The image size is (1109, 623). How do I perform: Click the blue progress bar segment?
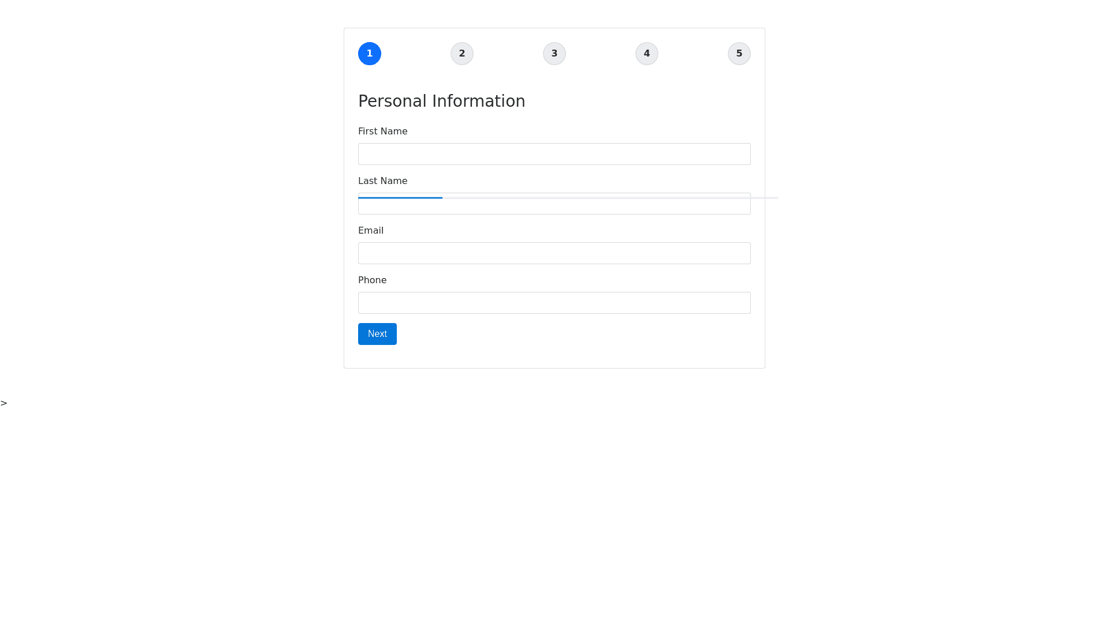click(x=400, y=198)
